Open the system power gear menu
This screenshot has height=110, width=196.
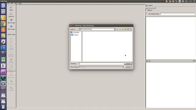pyautogui.click(x=194, y=1)
